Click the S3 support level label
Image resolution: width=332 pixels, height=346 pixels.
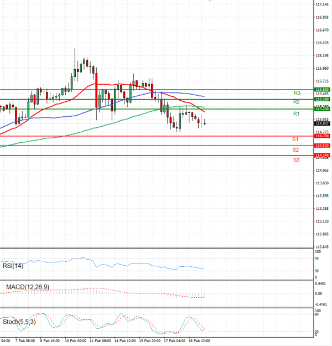click(296, 160)
